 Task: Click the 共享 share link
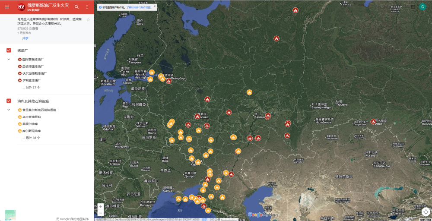tap(25, 38)
